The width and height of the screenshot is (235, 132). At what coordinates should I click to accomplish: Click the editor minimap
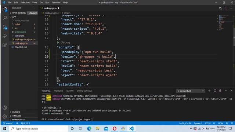(224, 22)
